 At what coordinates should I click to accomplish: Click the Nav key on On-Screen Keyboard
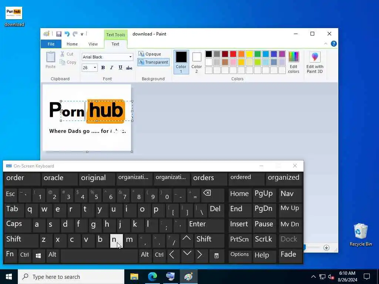pos(290,195)
